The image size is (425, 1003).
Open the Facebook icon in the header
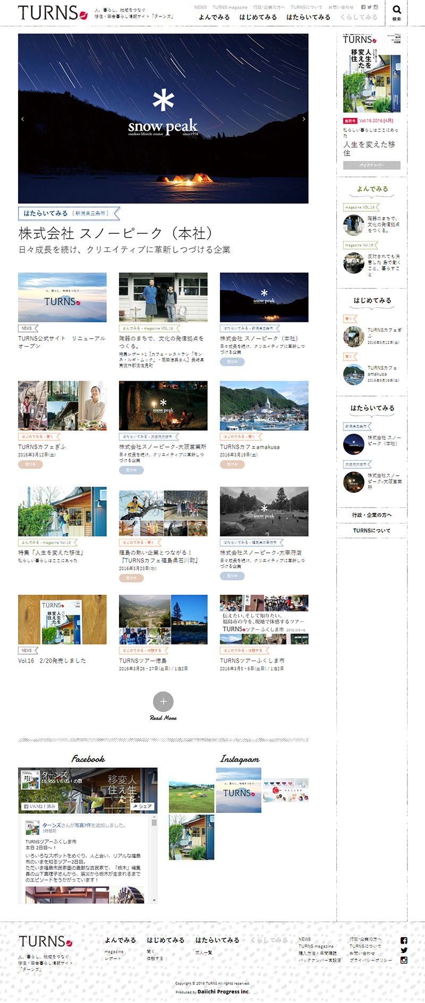(363, 7)
